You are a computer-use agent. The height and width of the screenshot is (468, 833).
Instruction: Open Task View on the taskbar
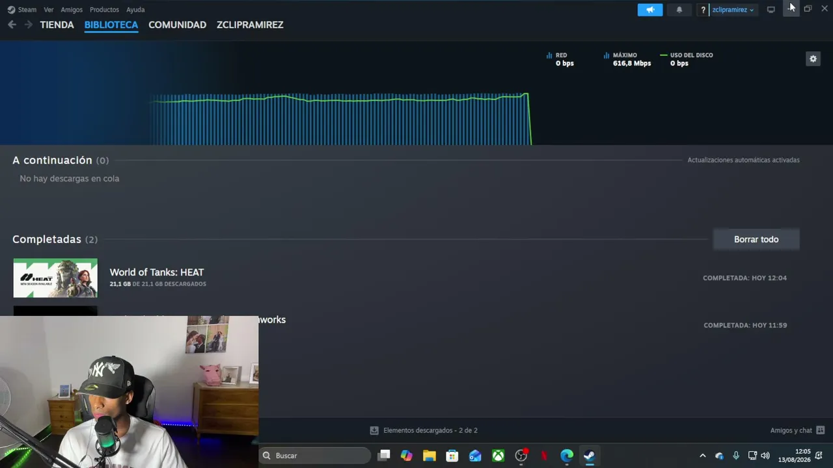384,456
